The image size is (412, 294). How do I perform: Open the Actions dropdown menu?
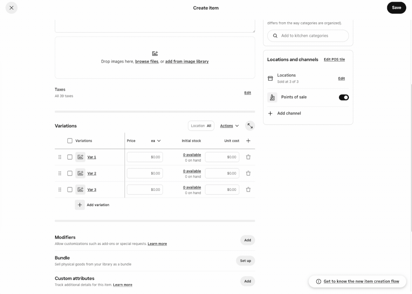(x=229, y=126)
